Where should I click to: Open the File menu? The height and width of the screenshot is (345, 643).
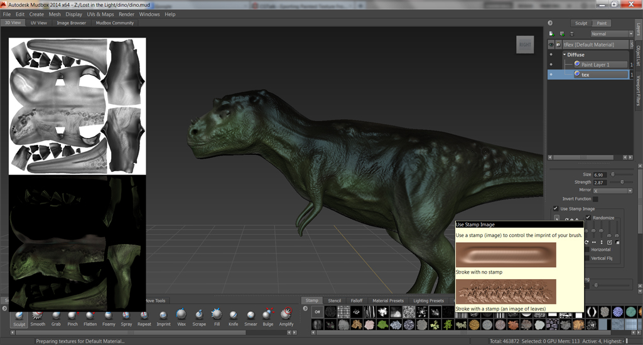tap(7, 14)
